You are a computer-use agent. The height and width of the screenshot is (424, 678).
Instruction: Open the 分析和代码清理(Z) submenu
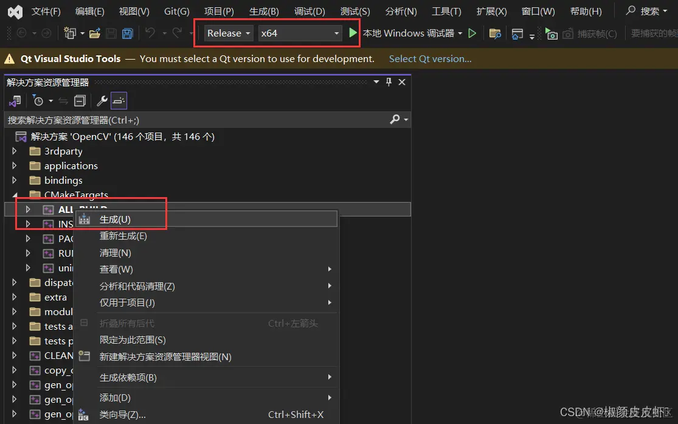(206, 286)
